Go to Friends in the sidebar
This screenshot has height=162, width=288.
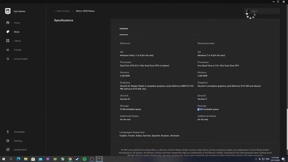18,50
